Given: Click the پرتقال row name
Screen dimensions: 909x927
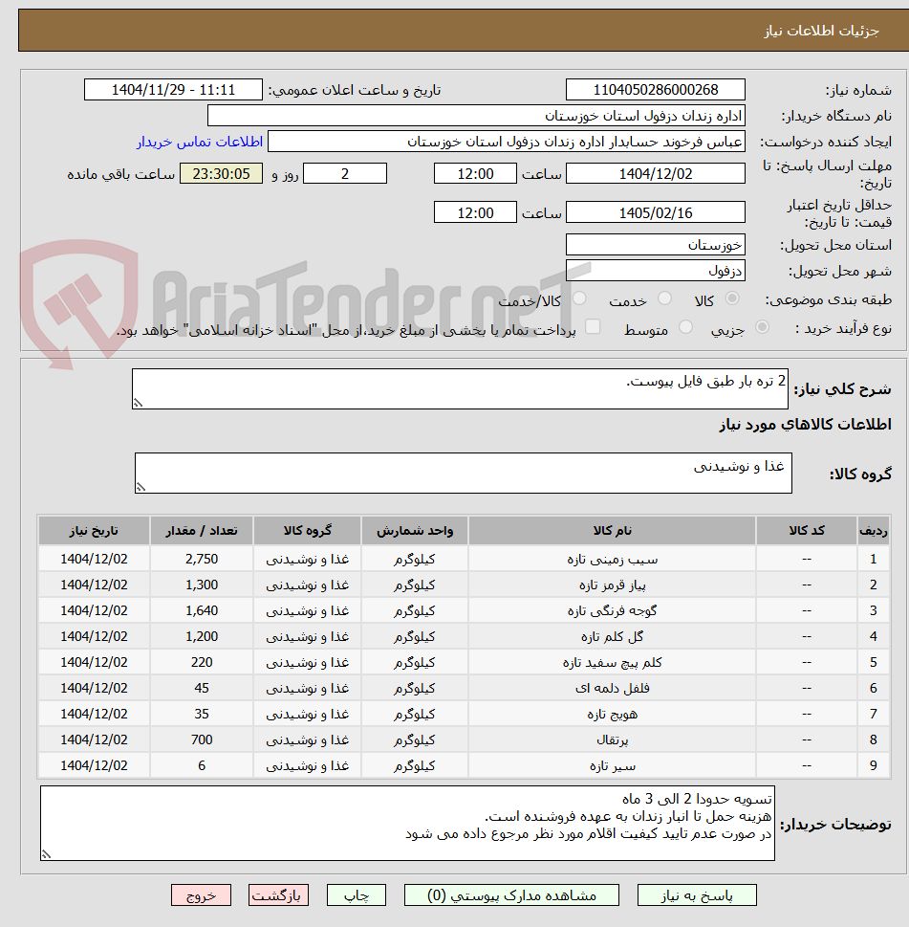Looking at the screenshot, I should pos(612,740).
